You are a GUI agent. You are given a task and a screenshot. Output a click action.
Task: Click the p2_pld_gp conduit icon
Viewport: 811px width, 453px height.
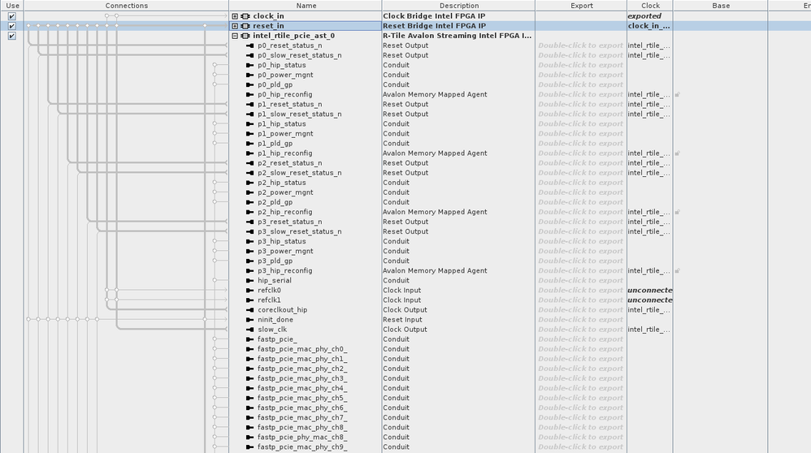[249, 202]
